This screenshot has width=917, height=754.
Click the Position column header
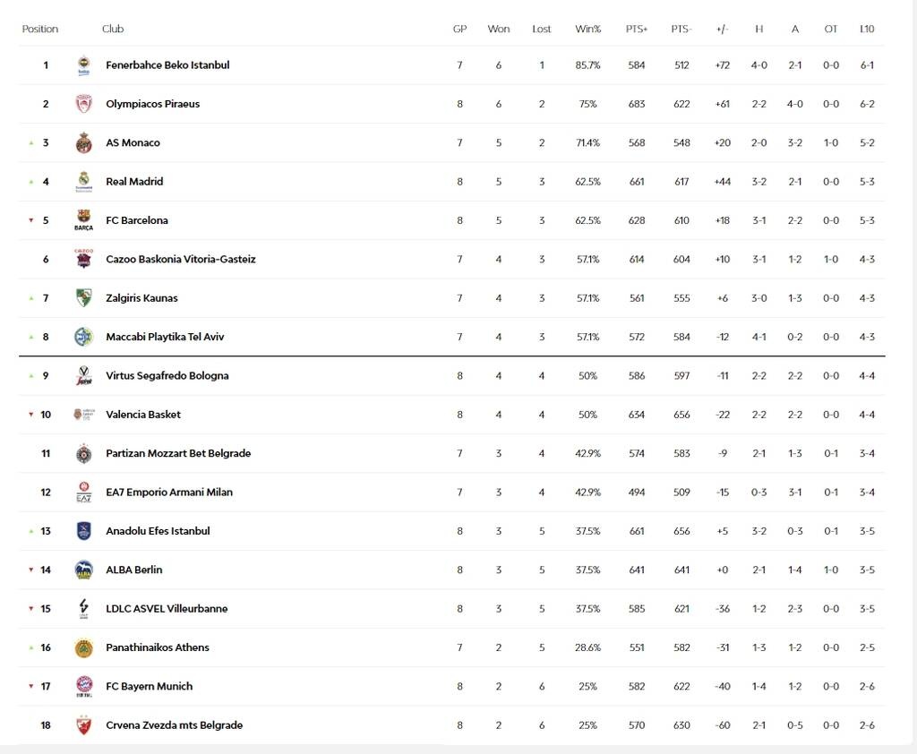point(40,29)
